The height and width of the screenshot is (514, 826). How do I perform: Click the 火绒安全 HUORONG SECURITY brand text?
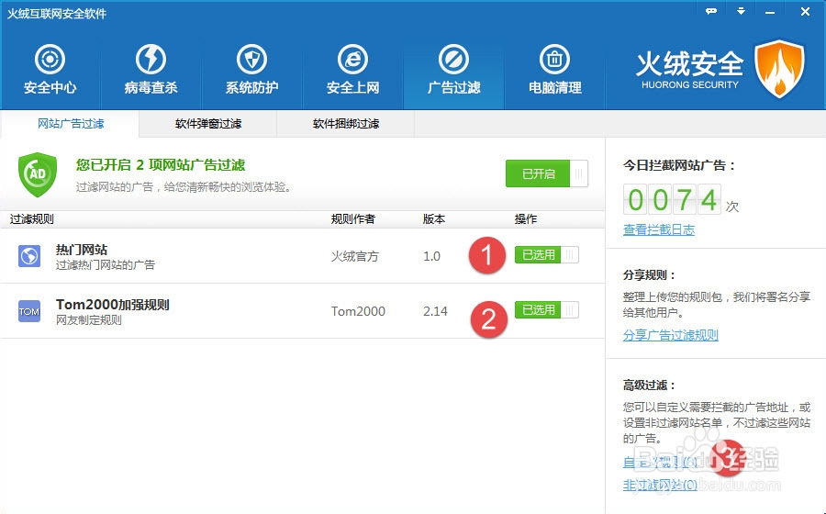[x=689, y=70]
